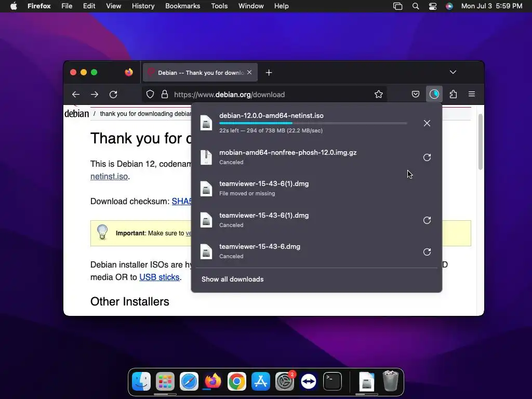Click the missing teamviewer-15-43-6(1).dmg file icon

pyautogui.click(x=206, y=189)
